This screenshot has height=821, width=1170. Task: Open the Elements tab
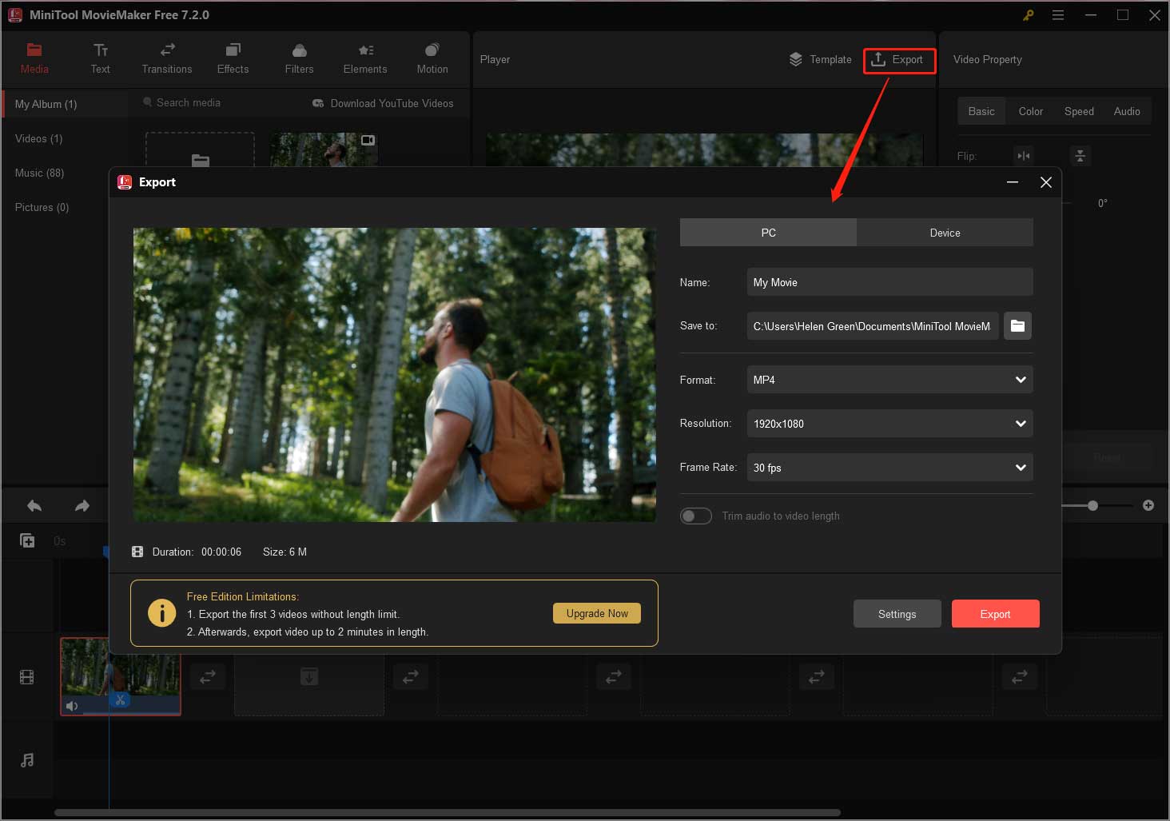click(365, 59)
